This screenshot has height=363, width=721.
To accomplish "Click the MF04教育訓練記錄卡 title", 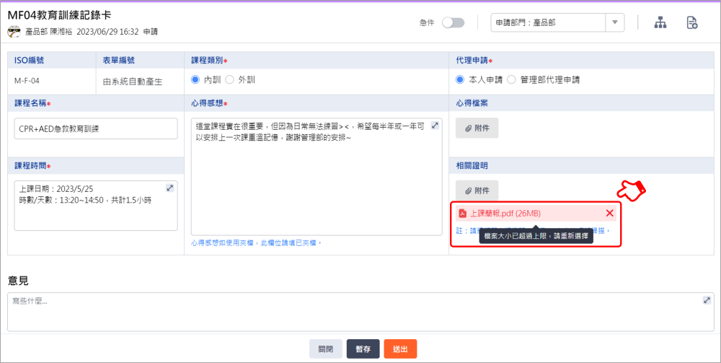I will pyautogui.click(x=59, y=15).
